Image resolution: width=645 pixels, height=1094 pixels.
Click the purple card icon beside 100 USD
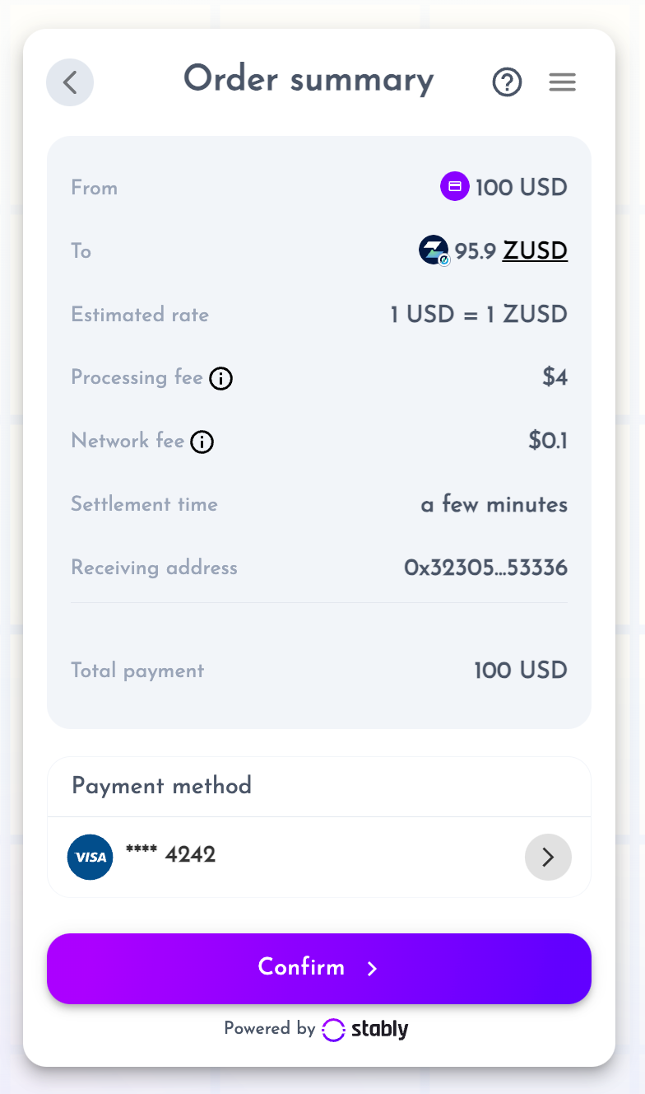[x=455, y=186]
